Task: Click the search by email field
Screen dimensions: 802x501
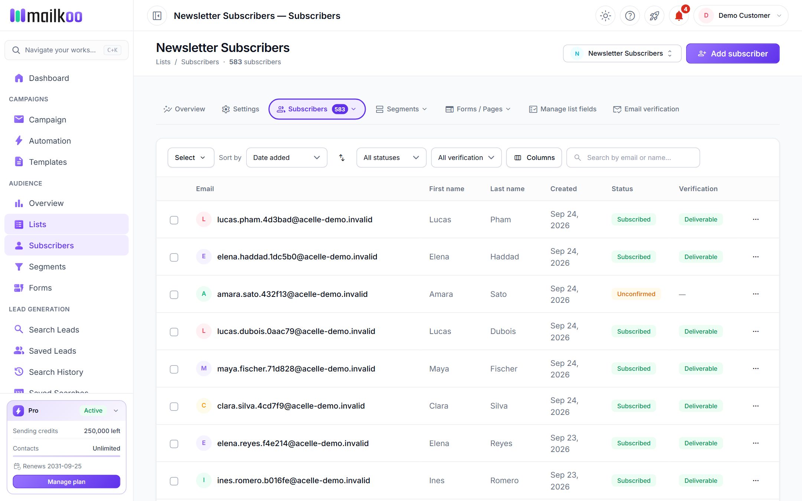Action: click(x=633, y=158)
